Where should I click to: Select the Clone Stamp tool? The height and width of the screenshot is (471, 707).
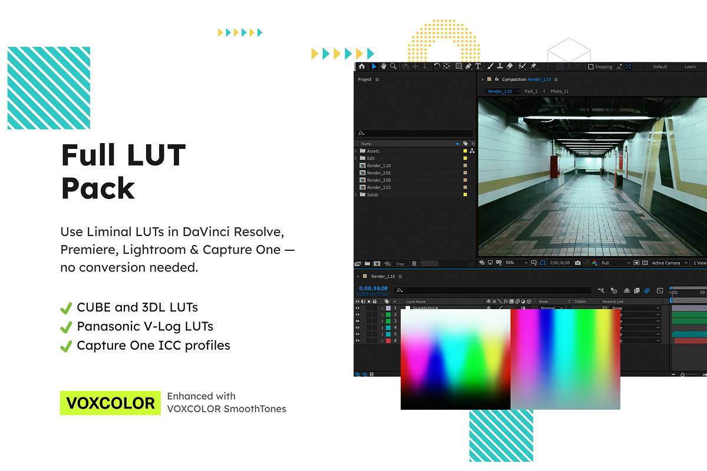pyautogui.click(x=500, y=66)
